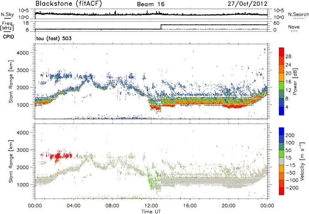Click the '08:00' time tick label

[112, 206]
